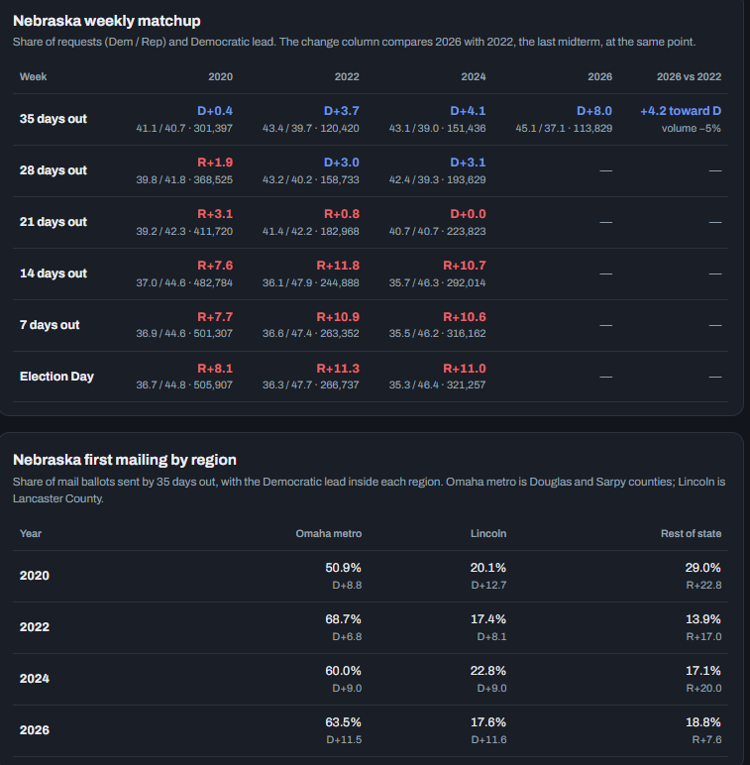Click the 'R+11.8' value
The image size is (750, 765).
click(338, 266)
